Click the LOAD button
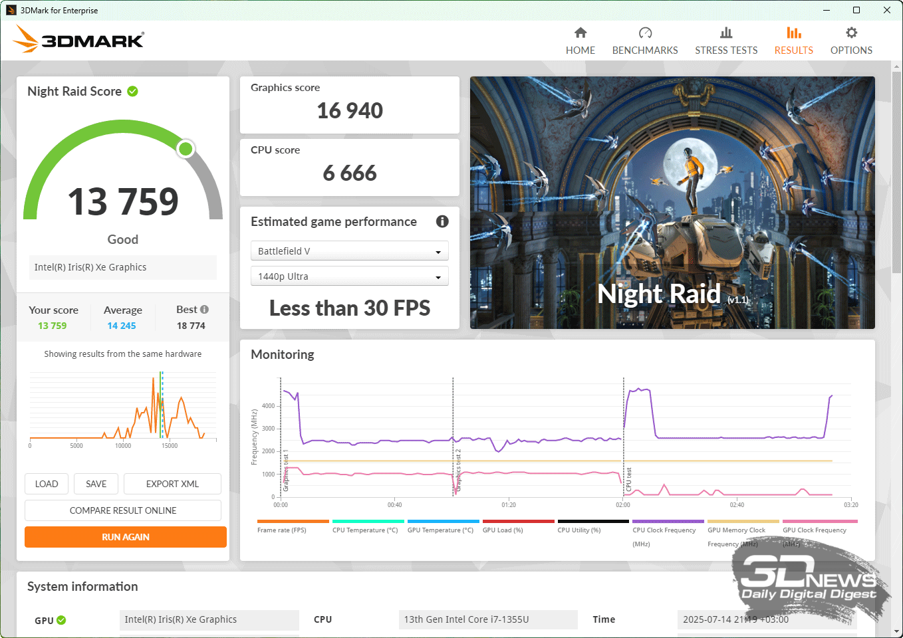 pyautogui.click(x=47, y=484)
